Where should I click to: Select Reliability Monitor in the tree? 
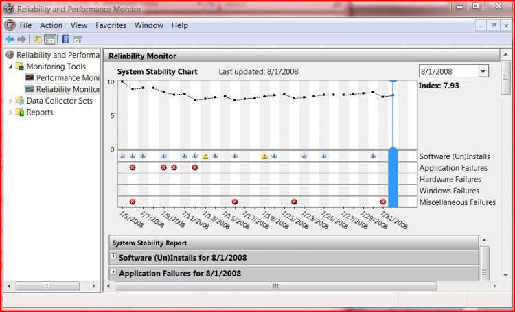[68, 89]
